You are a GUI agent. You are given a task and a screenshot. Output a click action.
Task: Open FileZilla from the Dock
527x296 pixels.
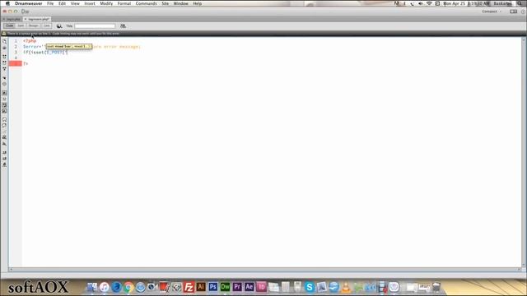189,287
